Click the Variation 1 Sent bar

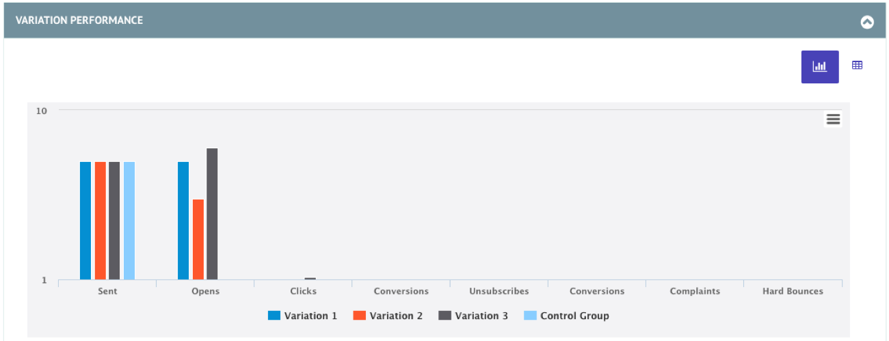[x=85, y=221]
